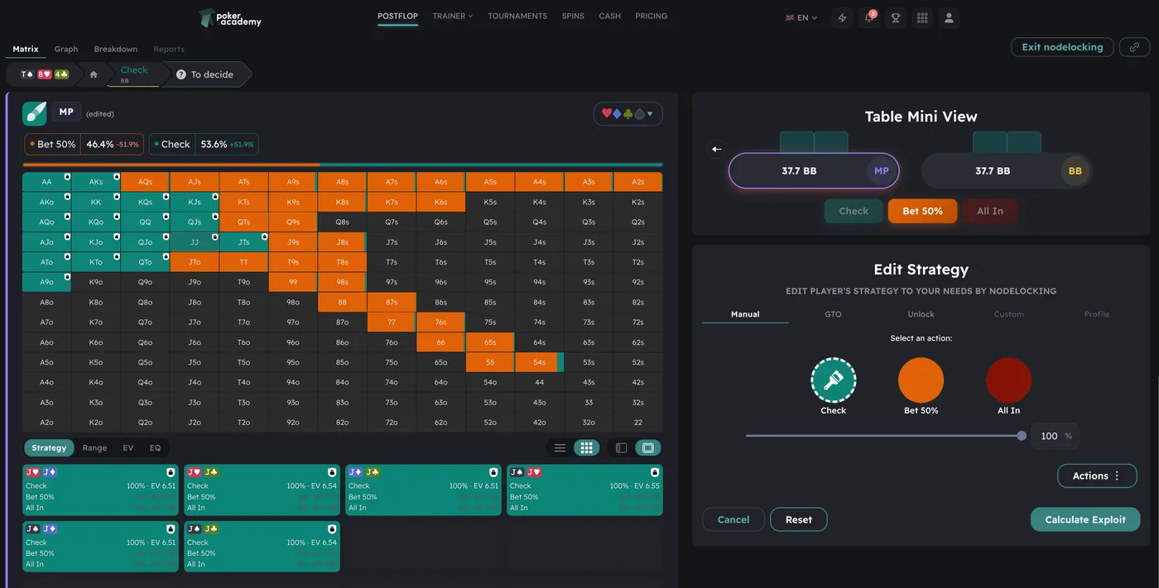Image resolution: width=1159 pixels, height=588 pixels.
Task: Click the lightning bolt icon in header
Action: point(843,17)
